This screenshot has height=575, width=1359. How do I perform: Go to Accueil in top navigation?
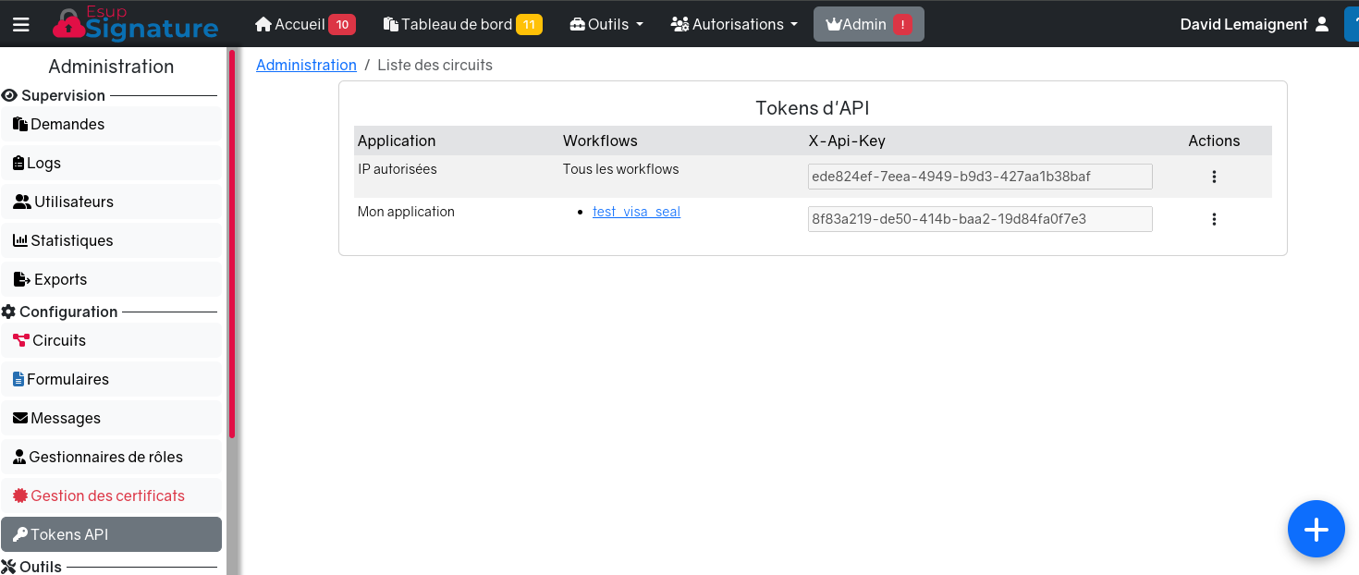pos(304,25)
